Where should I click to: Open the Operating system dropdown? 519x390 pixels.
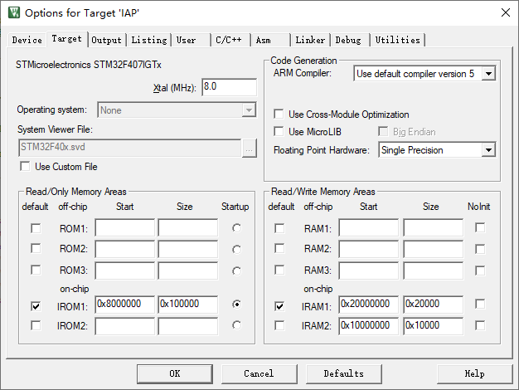[x=177, y=110]
